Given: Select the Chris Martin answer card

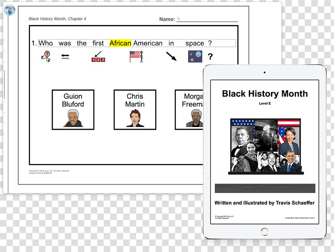Looking at the screenshot, I should click(135, 110).
